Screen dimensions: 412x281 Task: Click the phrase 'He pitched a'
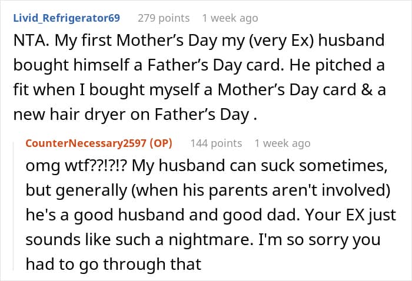click(x=337, y=66)
